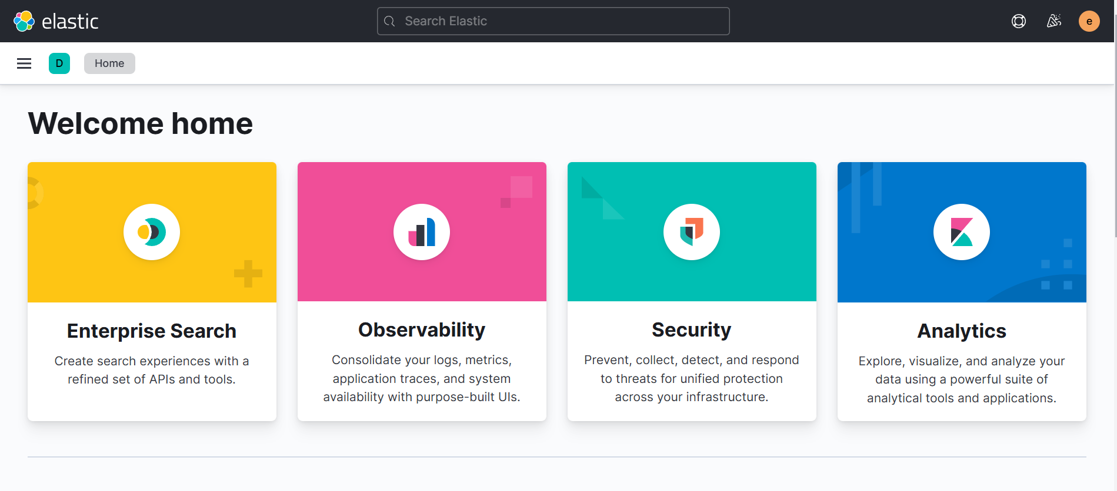Image resolution: width=1117 pixels, height=491 pixels.
Task: Open the hamburger navigation menu
Action: 24,63
